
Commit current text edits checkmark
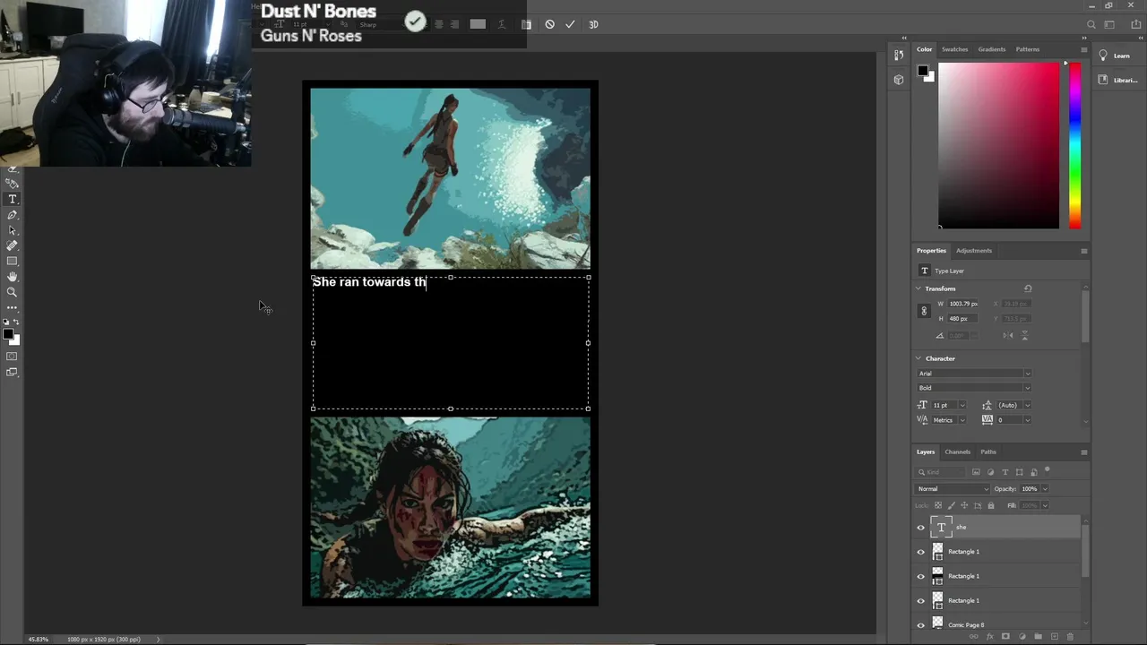click(x=570, y=24)
